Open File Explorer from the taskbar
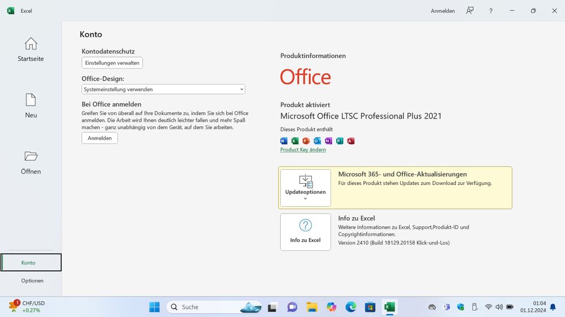This screenshot has width=565, height=317. coord(312,307)
